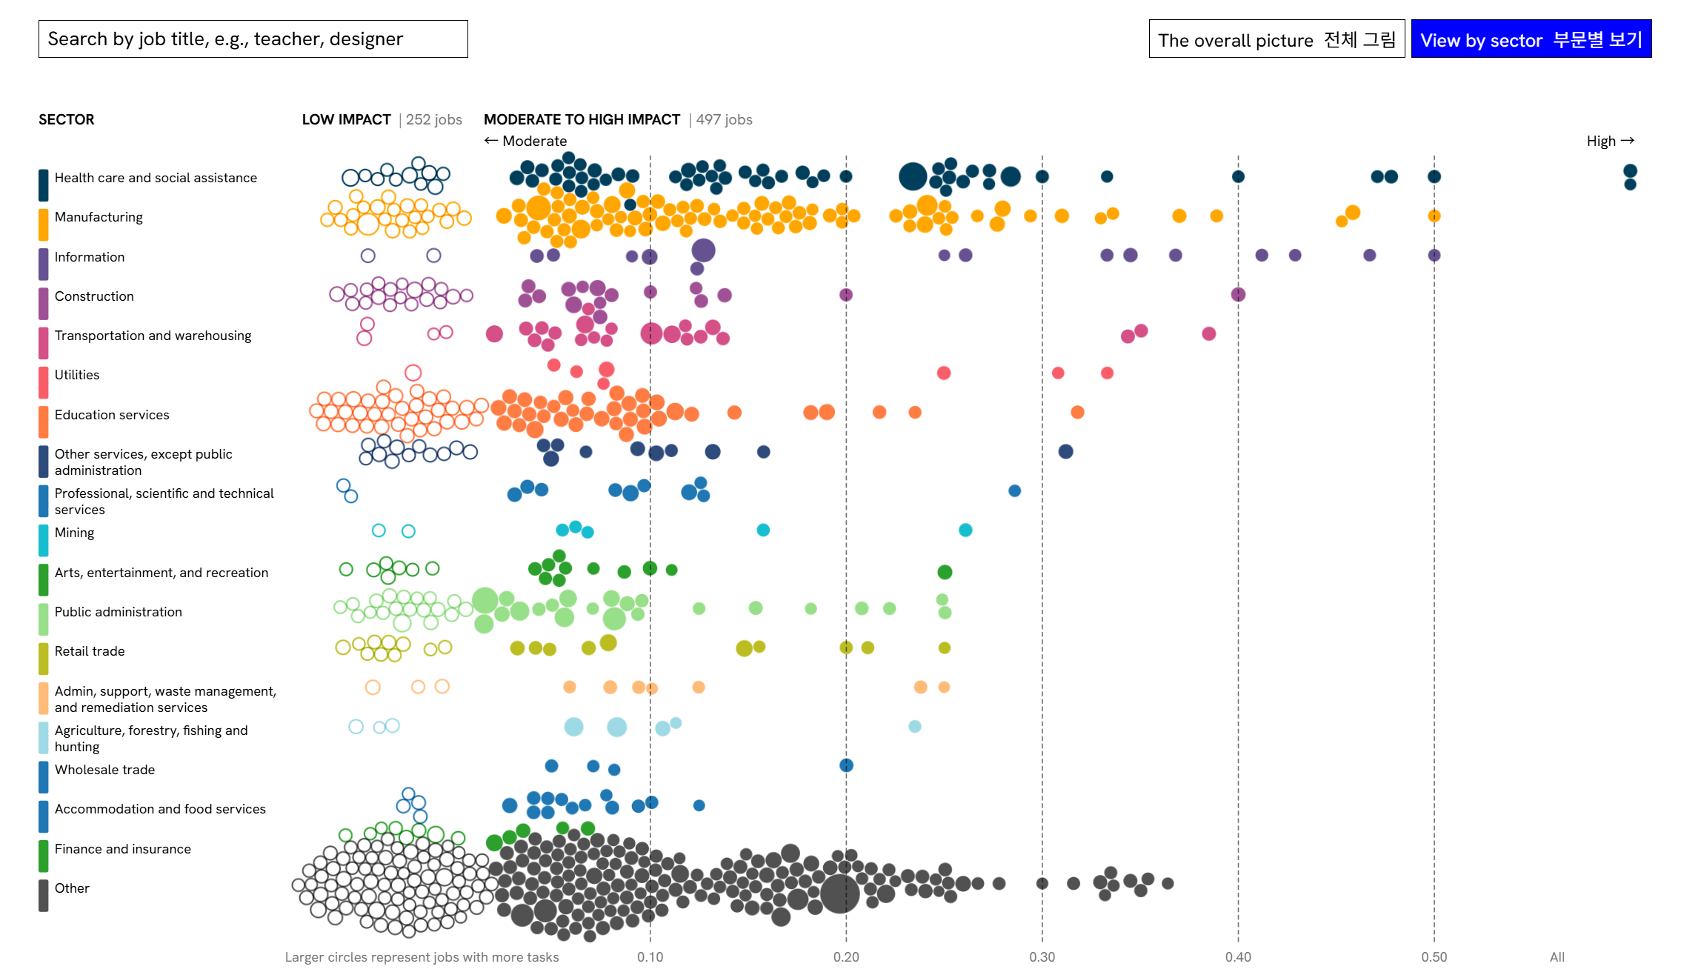Click the Manufacturing sector orange swatch
Screen dimensions: 1681x972
[x=44, y=224]
